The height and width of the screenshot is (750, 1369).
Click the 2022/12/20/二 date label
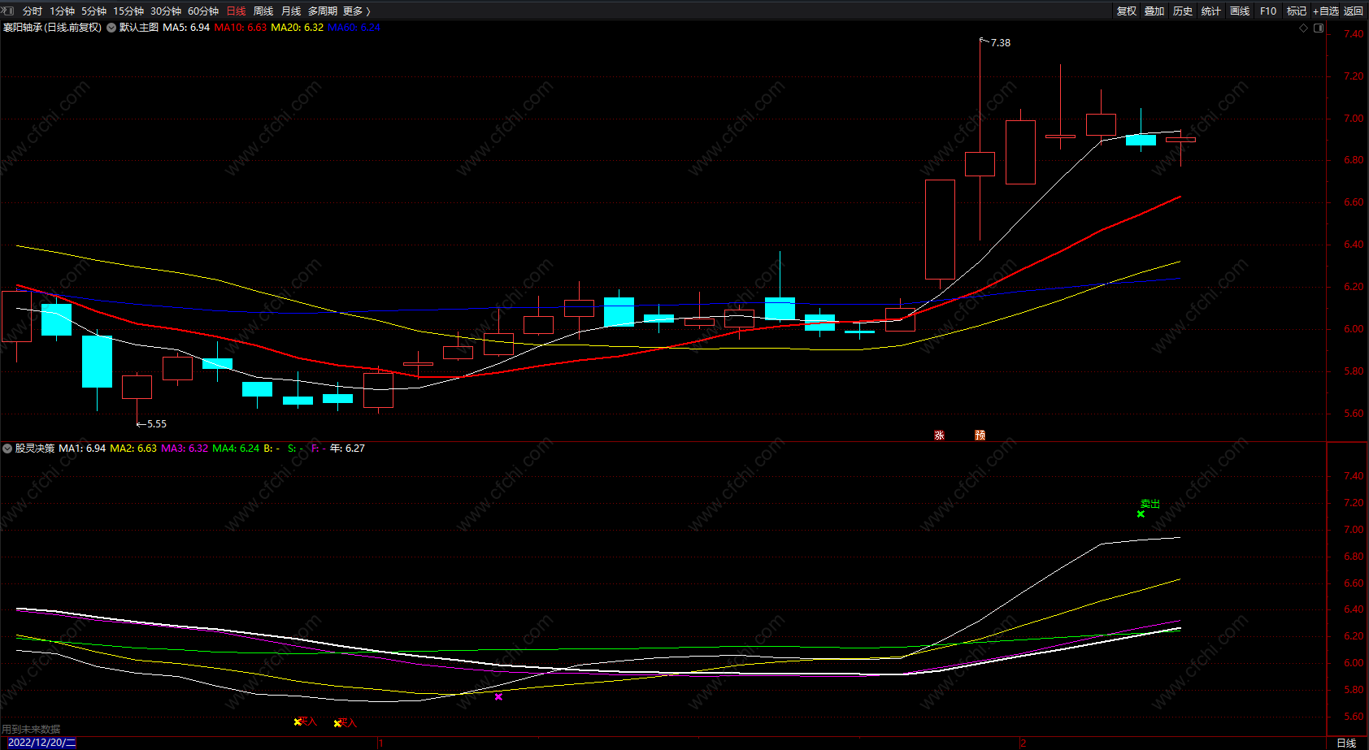tap(41, 743)
